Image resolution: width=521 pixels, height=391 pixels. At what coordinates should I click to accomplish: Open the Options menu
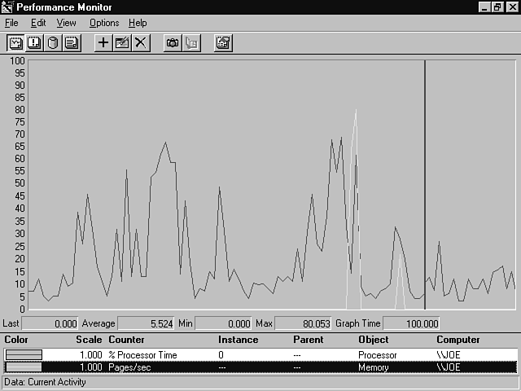point(104,23)
